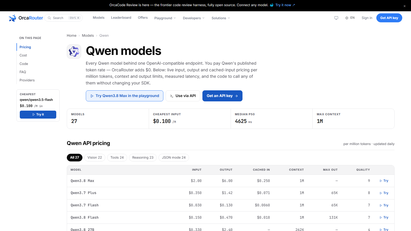Viewport: 411px width, 231px height.
Task: Try the Qwen3.8 Flash model
Action: click(384, 218)
